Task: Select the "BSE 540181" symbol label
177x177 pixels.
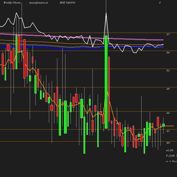Action: coord(68,2)
